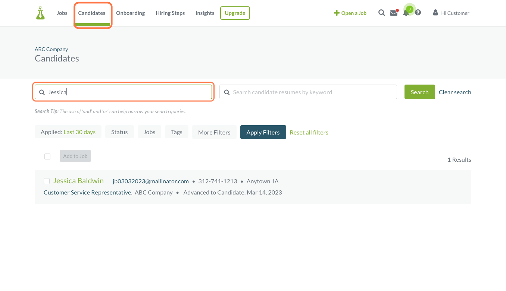Click the 1 Results count text
506x291 pixels.
point(459,159)
